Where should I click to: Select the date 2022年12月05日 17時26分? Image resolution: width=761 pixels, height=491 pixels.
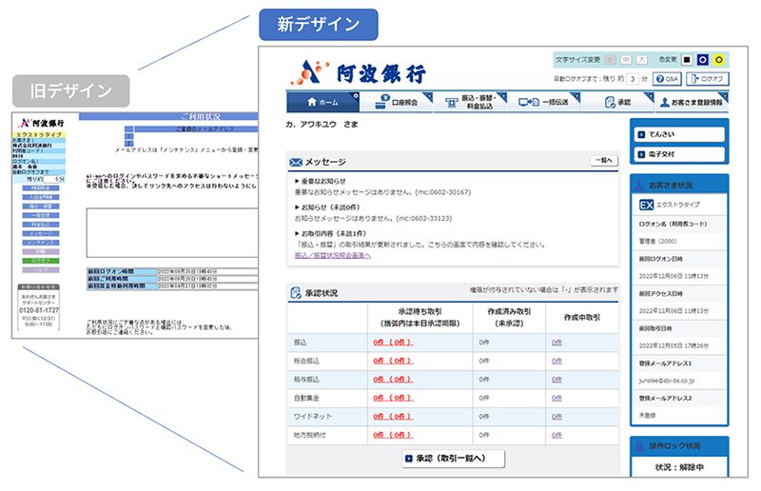click(x=673, y=345)
